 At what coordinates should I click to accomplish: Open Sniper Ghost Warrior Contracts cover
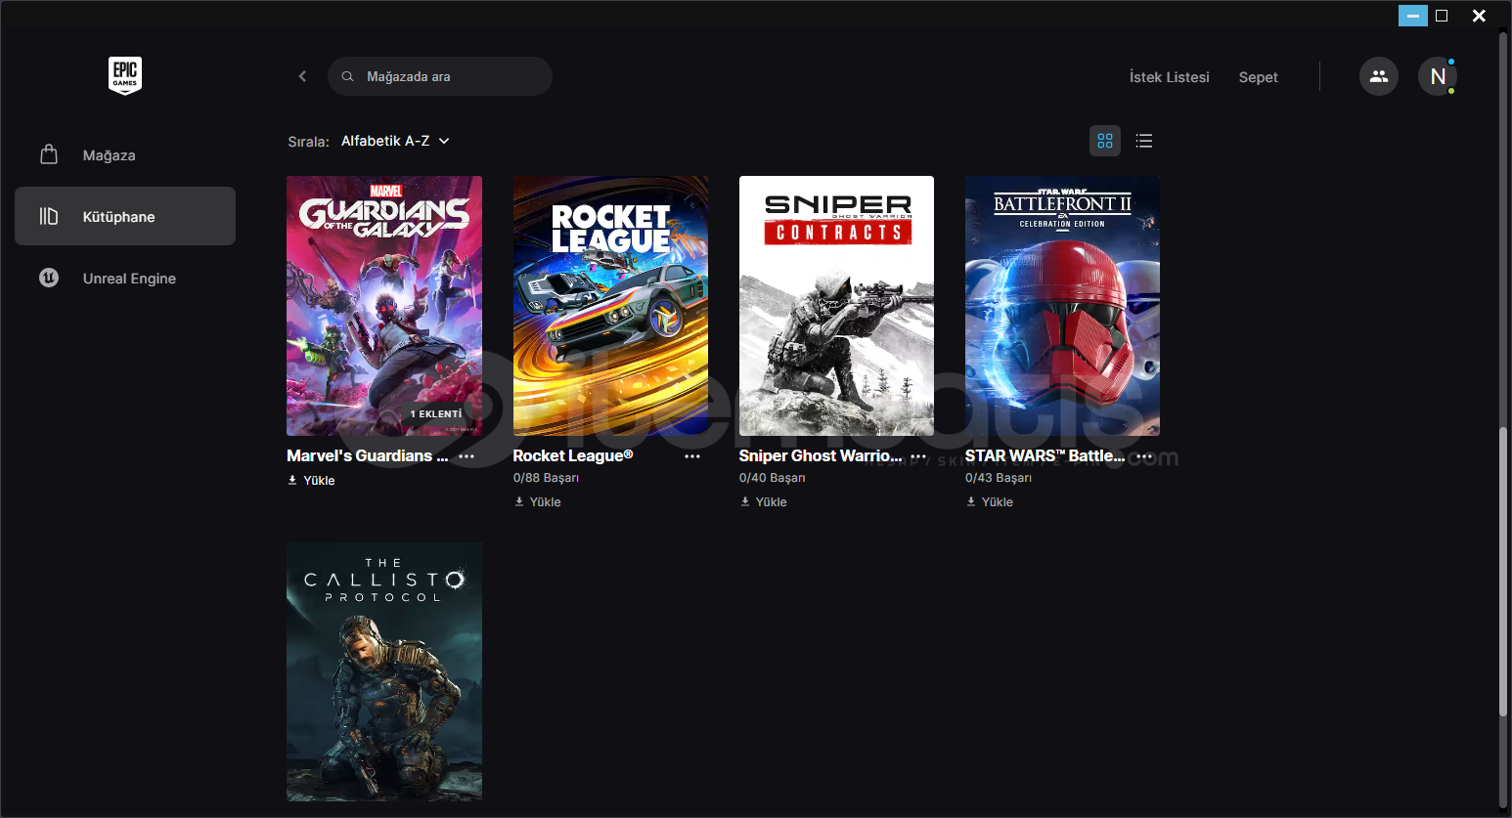[836, 306]
